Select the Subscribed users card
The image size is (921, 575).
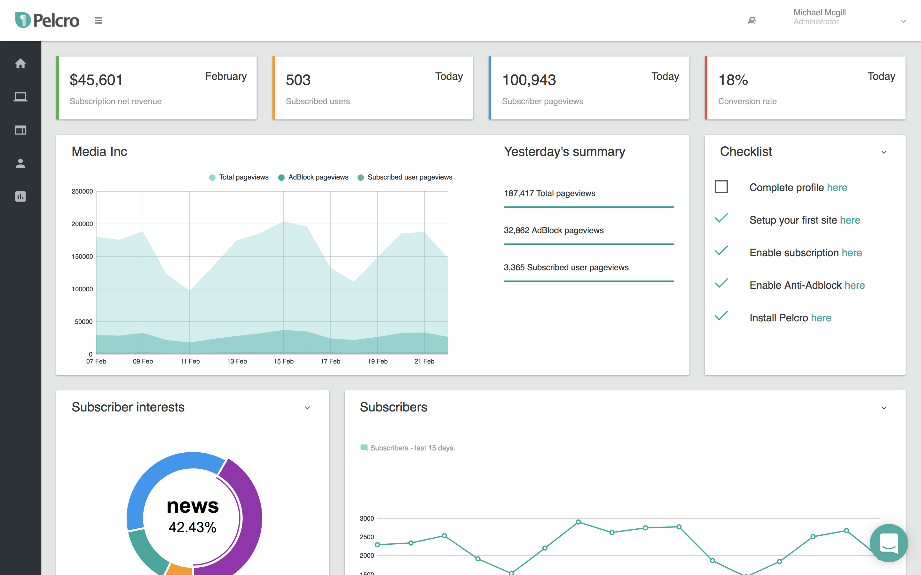pyautogui.click(x=373, y=88)
